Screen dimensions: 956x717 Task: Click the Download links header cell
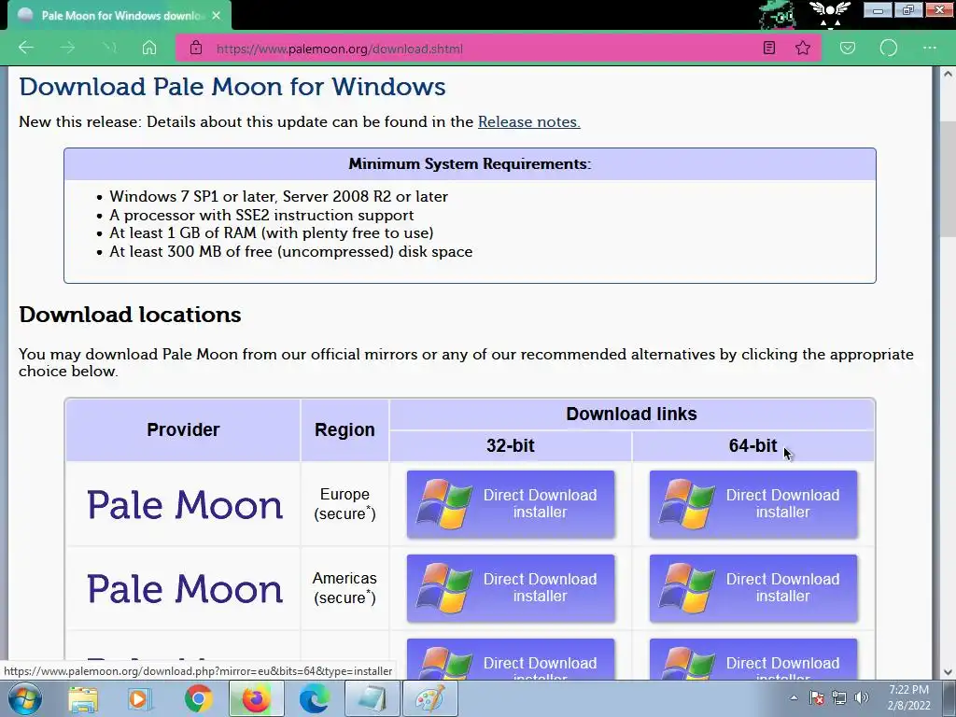(632, 414)
